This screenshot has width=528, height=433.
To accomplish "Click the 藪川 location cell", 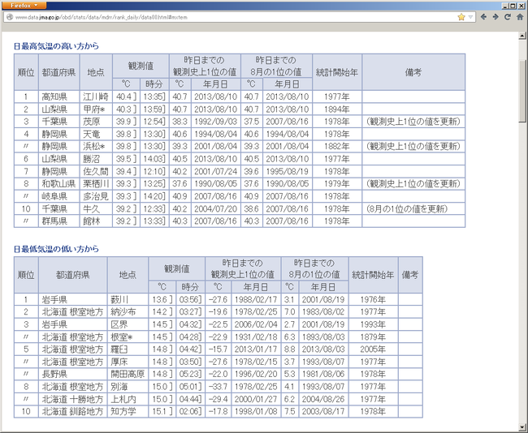I will click(128, 299).
